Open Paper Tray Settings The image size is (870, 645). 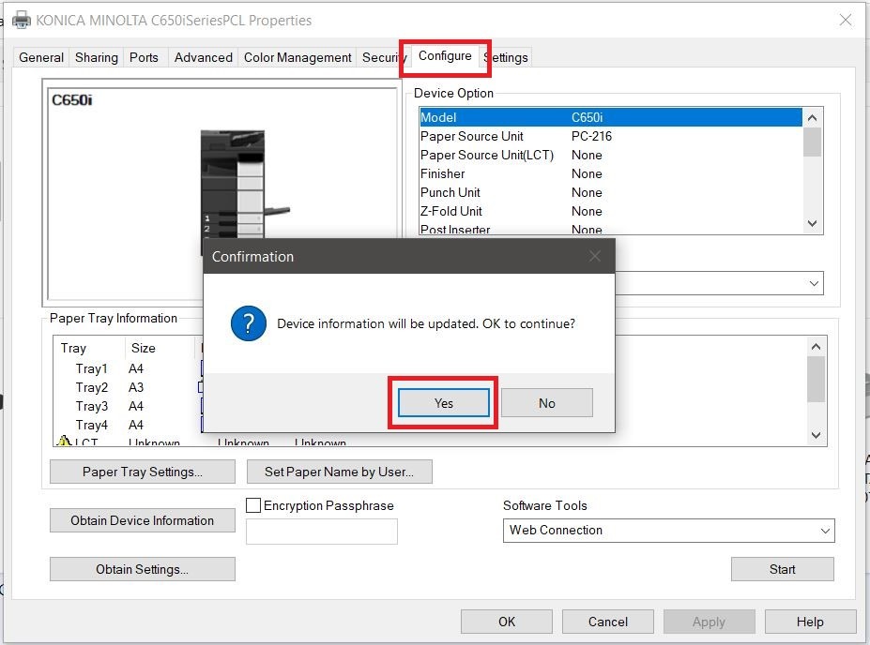(x=143, y=472)
